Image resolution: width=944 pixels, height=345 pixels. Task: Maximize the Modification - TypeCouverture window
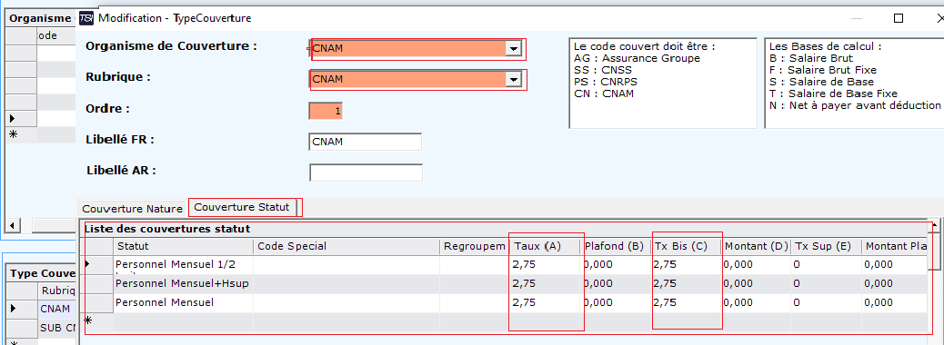coord(899,19)
